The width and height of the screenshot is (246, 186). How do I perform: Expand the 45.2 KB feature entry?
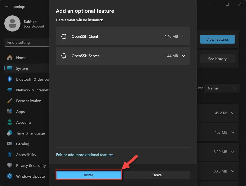pyautogui.click(x=233, y=113)
